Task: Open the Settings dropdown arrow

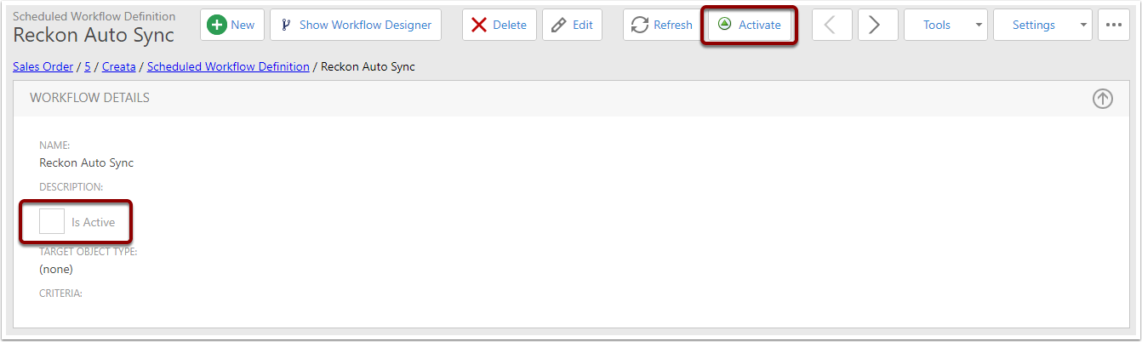Action: (x=1083, y=25)
